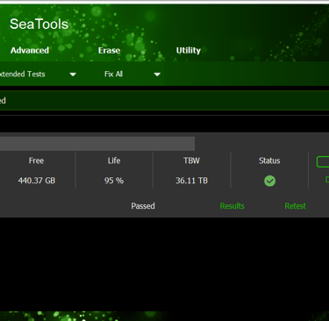The height and width of the screenshot is (321, 329).
Task: Click the TBW column header
Action: [191, 160]
